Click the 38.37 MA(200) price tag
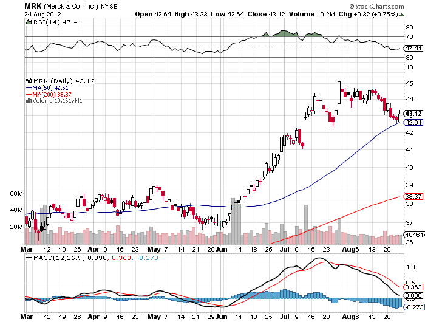 click(x=413, y=196)
